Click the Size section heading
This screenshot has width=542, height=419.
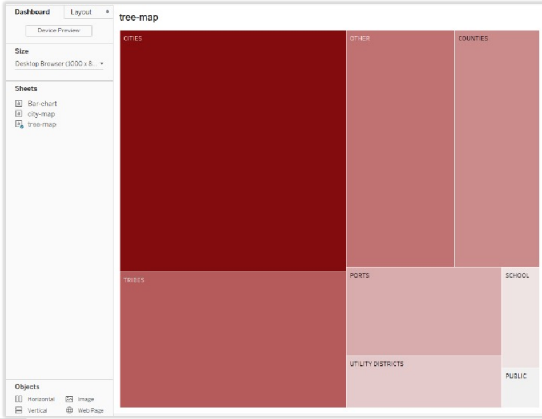pos(22,51)
